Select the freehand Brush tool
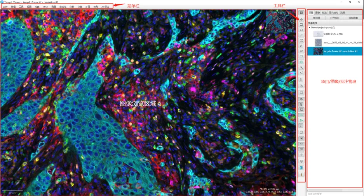 [x=301, y=51]
